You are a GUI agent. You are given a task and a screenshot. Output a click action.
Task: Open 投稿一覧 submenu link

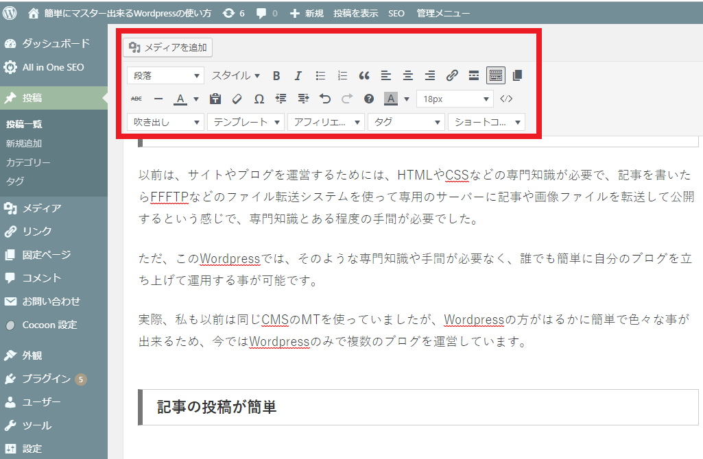pyautogui.click(x=24, y=125)
